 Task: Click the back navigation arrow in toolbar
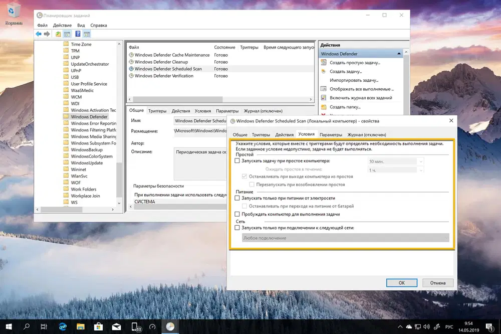[39, 33]
